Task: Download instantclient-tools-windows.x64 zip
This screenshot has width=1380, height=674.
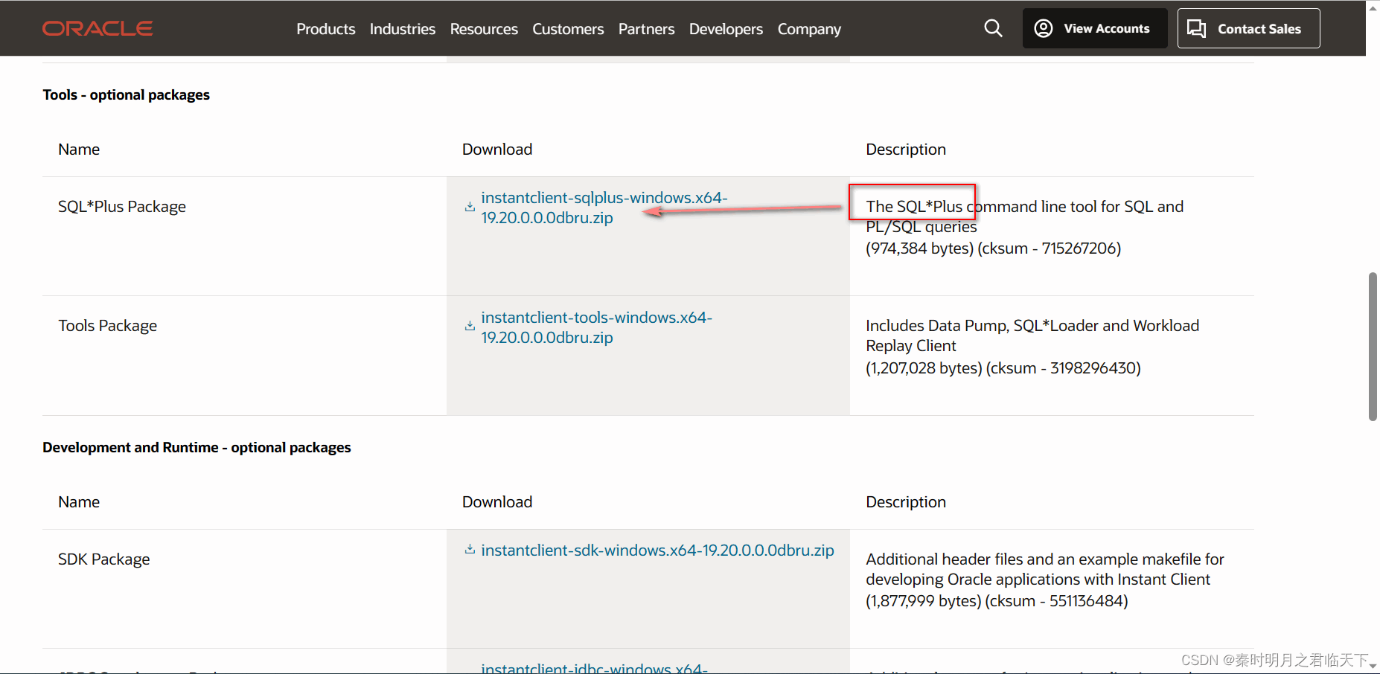Action: click(x=596, y=327)
